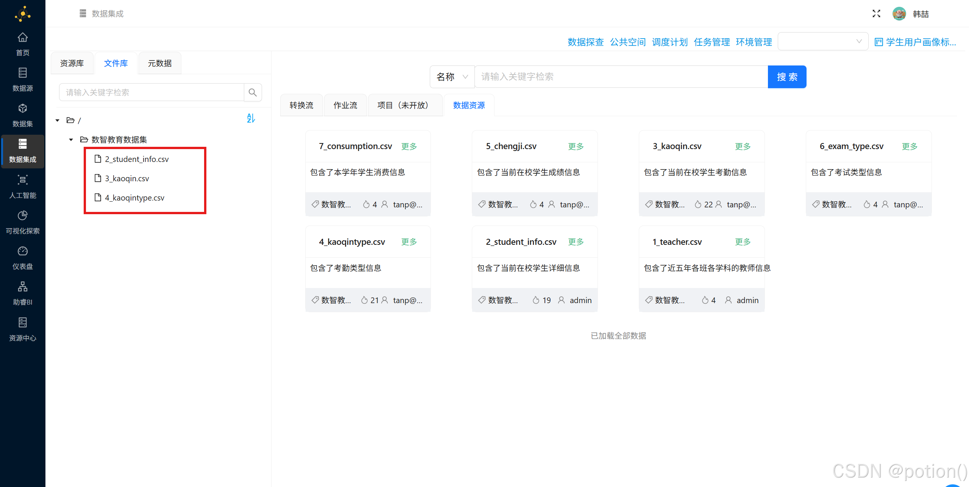Open the 任务管理 link
This screenshot has width=969, height=487.
click(712, 42)
